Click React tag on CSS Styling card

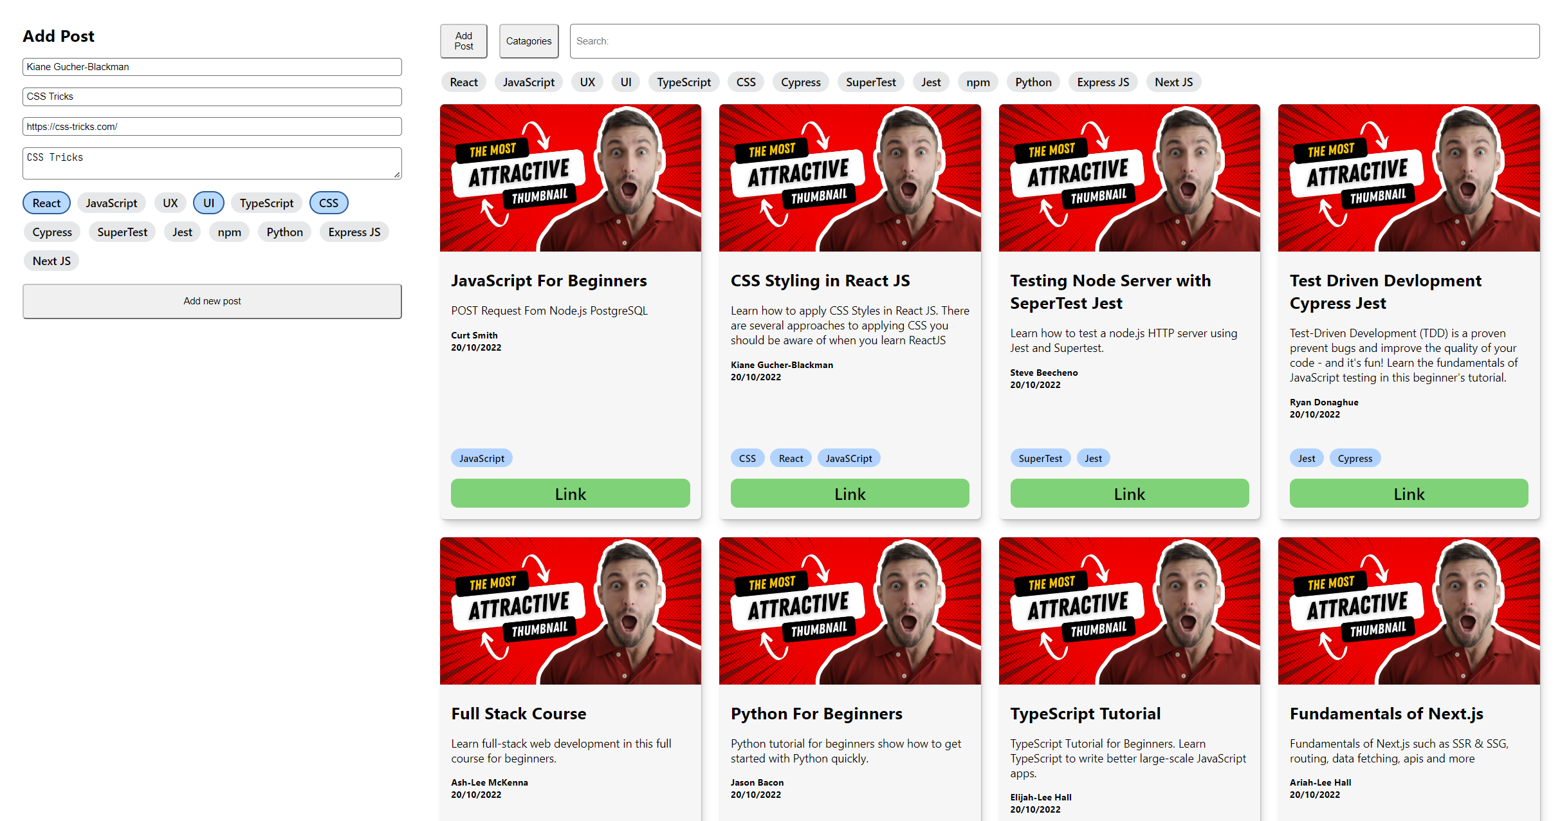[791, 458]
